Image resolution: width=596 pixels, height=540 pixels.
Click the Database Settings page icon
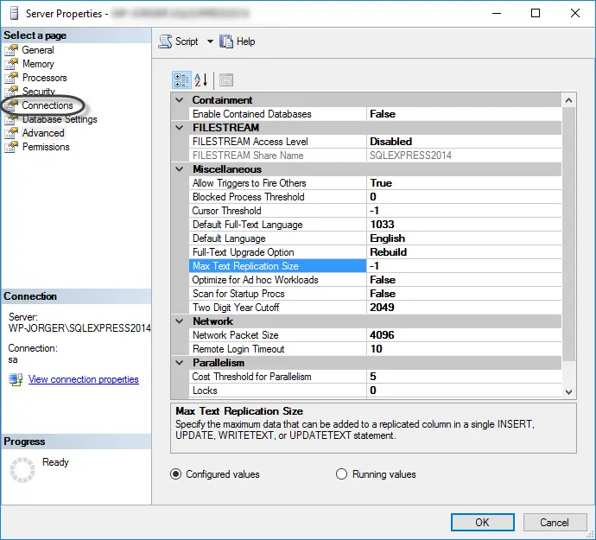point(11,119)
